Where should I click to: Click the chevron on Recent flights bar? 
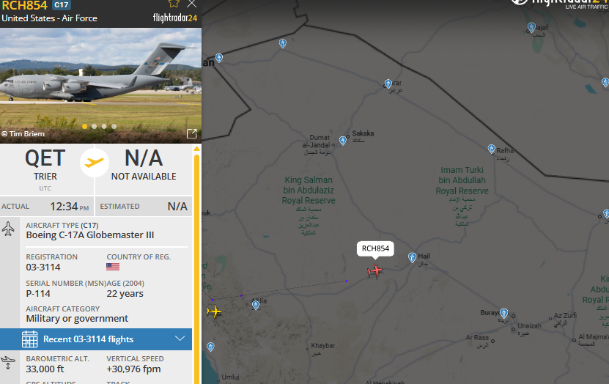click(x=180, y=339)
